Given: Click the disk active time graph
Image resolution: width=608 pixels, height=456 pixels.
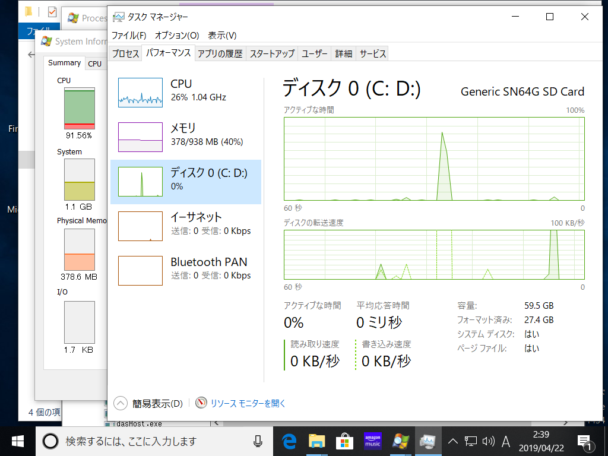Looking at the screenshot, I should pyautogui.click(x=434, y=159).
